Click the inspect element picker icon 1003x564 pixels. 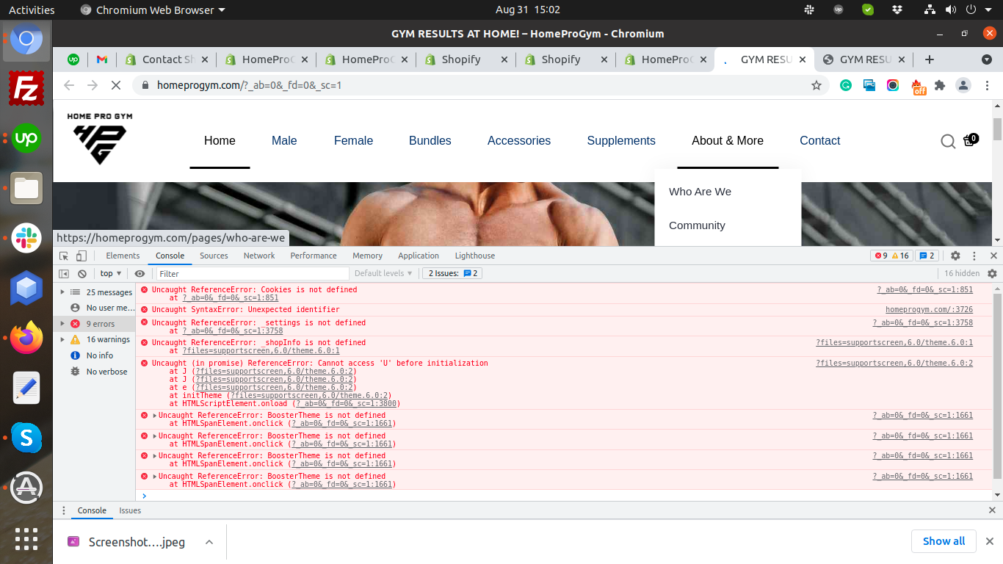pos(64,256)
